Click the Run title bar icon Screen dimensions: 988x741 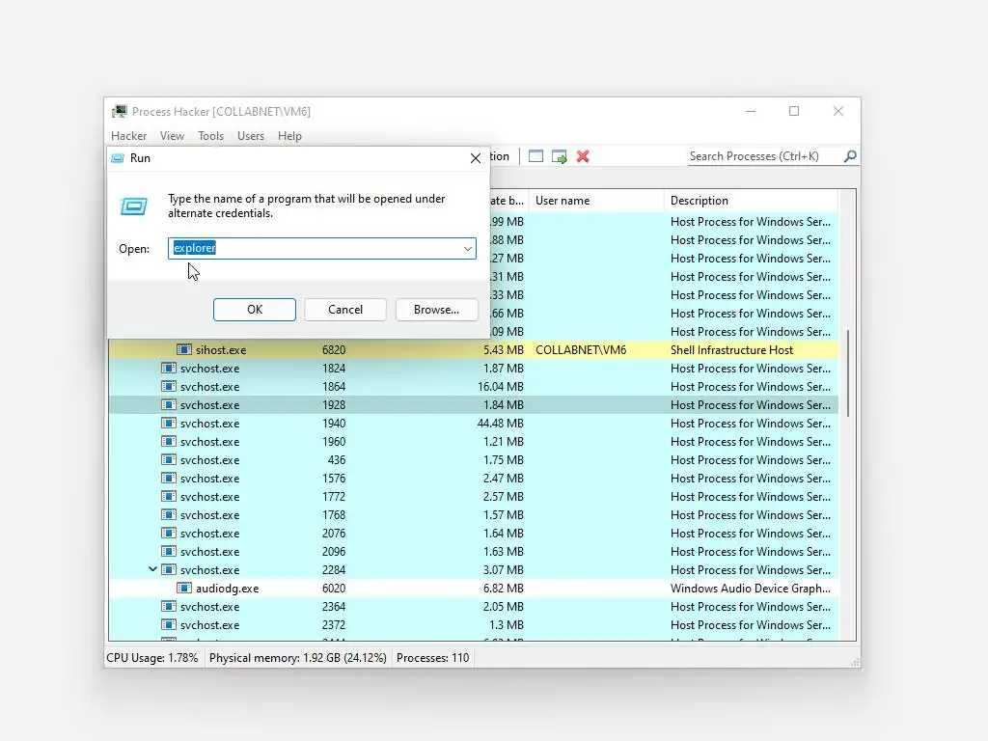118,158
